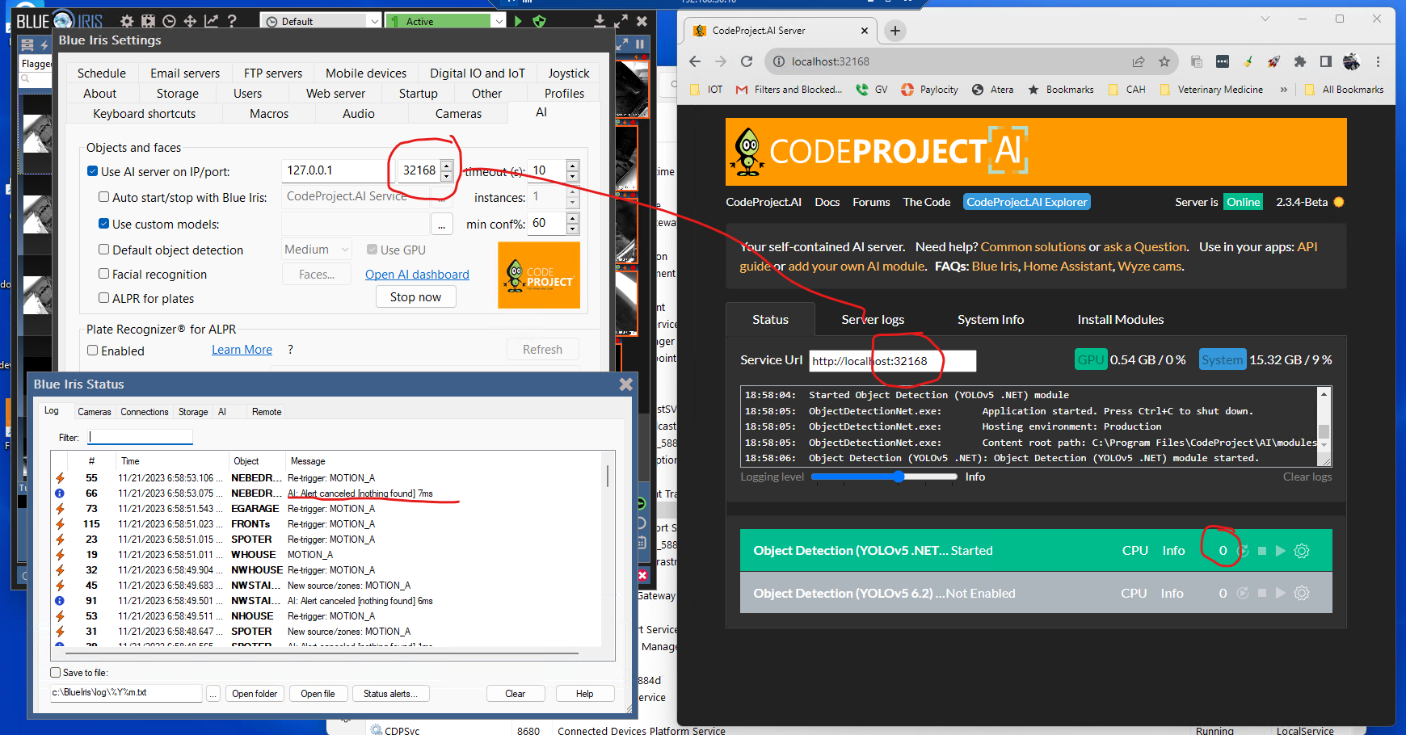Adjust the Logging level slider
This screenshot has width=1406, height=735.
884,477
